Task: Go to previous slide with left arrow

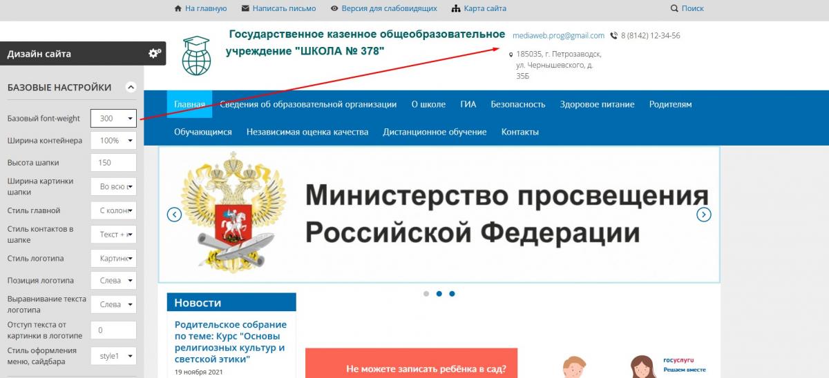Action: pos(174,215)
